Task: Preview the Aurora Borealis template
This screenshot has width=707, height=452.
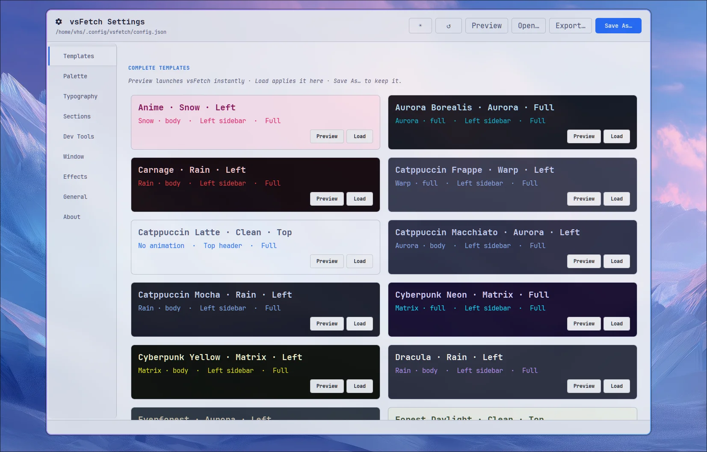Action: tap(584, 136)
